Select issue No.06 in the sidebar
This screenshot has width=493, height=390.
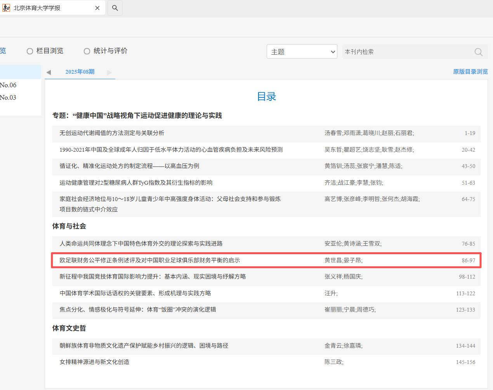click(8, 85)
